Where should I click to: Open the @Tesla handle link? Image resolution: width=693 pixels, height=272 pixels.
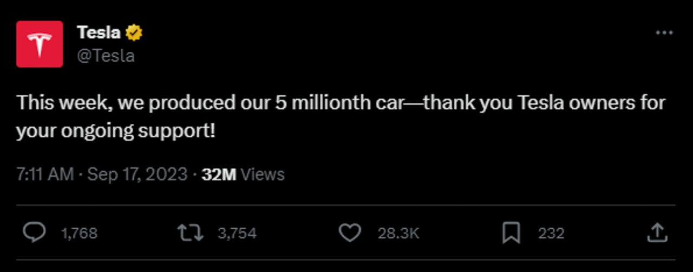coord(106,56)
